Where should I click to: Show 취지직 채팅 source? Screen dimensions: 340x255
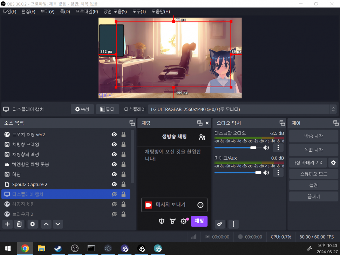(114, 204)
